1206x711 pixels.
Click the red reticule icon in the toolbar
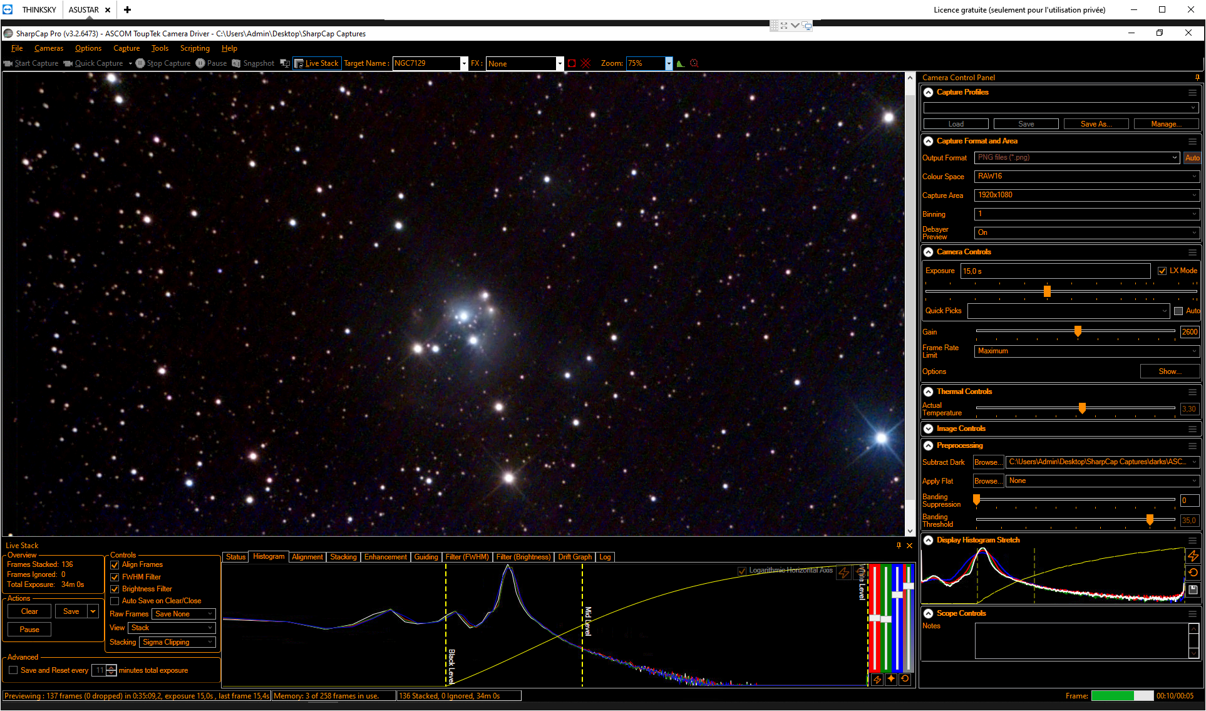[x=694, y=63]
